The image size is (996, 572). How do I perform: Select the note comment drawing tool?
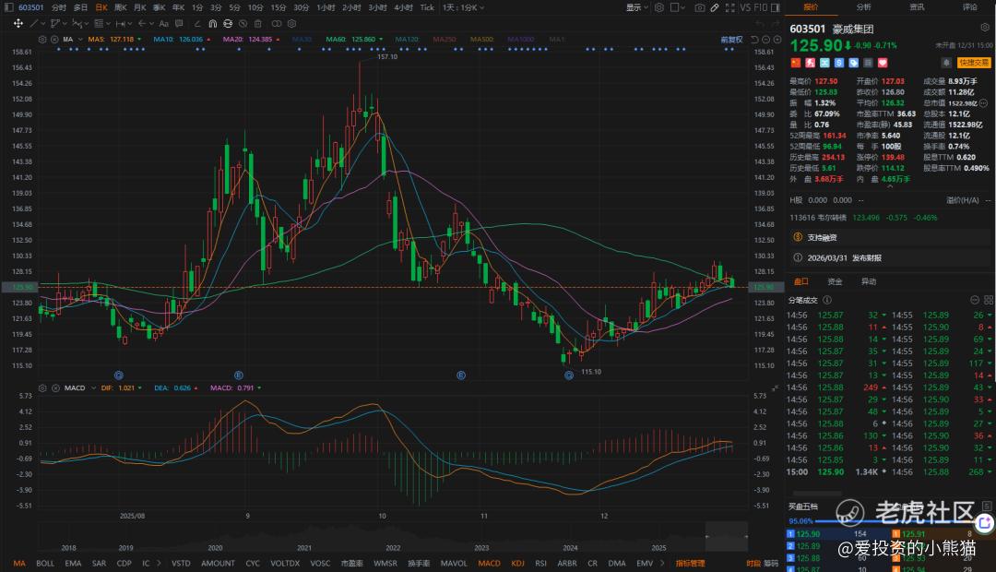tap(179, 23)
